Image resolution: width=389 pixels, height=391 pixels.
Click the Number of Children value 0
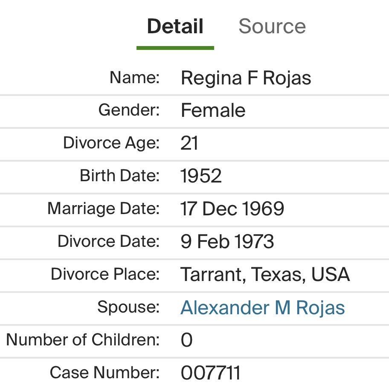pyautogui.click(x=186, y=340)
